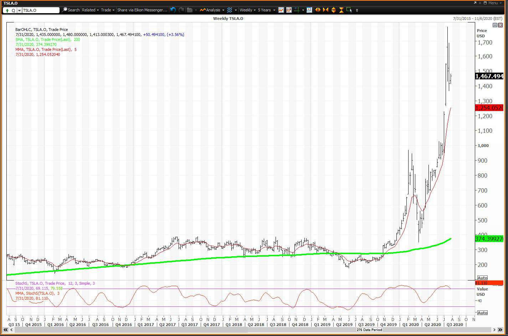Click the green SMA 200 legend text
508x336 pixels.
(48, 40)
